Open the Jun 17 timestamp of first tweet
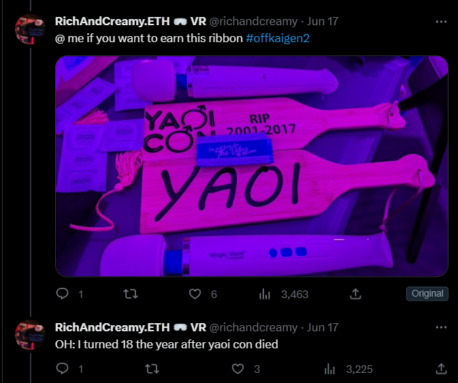Image resolution: width=458 pixels, height=383 pixels. click(x=323, y=21)
